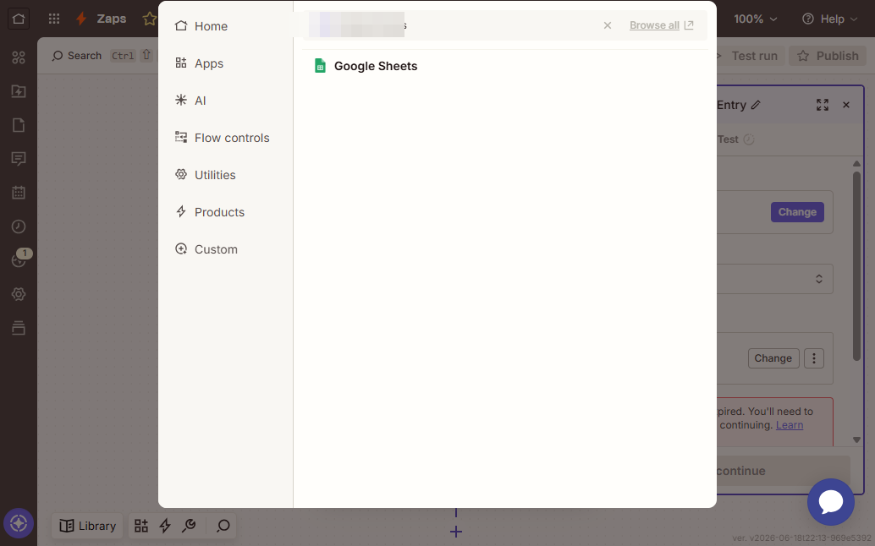Open the event select dropdown
The height and width of the screenshot is (546, 875).
pyautogui.click(x=775, y=279)
